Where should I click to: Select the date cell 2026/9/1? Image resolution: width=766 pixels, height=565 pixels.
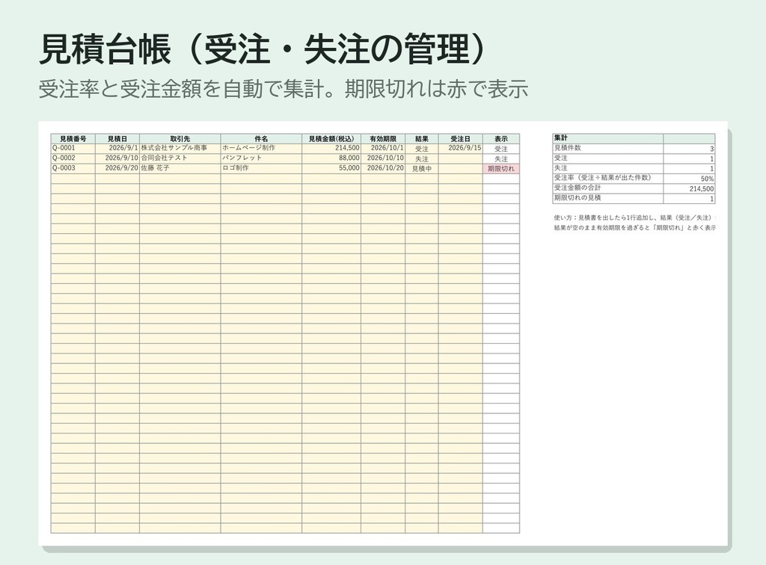click(x=117, y=148)
